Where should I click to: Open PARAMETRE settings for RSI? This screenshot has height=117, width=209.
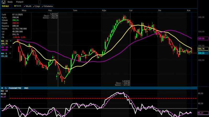pos(15,88)
